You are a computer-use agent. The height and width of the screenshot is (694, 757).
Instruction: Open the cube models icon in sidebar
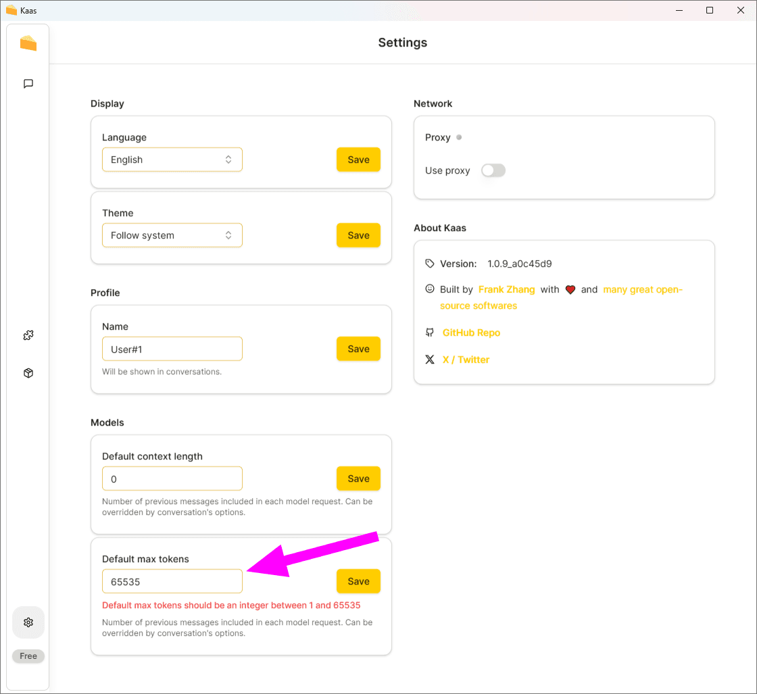[28, 373]
